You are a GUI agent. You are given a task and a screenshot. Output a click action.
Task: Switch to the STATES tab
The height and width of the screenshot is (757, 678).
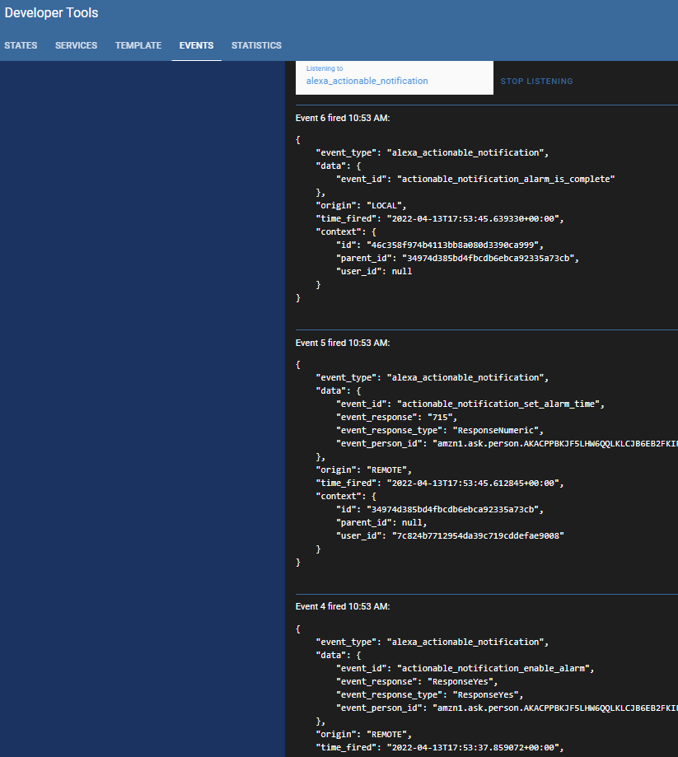21,45
